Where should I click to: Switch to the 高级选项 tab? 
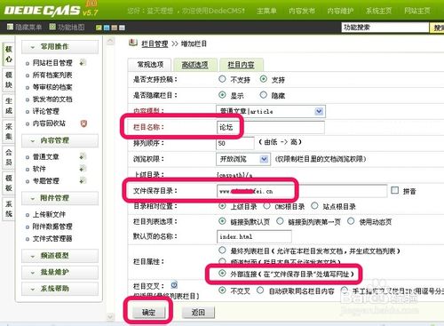pyautogui.click(x=194, y=65)
